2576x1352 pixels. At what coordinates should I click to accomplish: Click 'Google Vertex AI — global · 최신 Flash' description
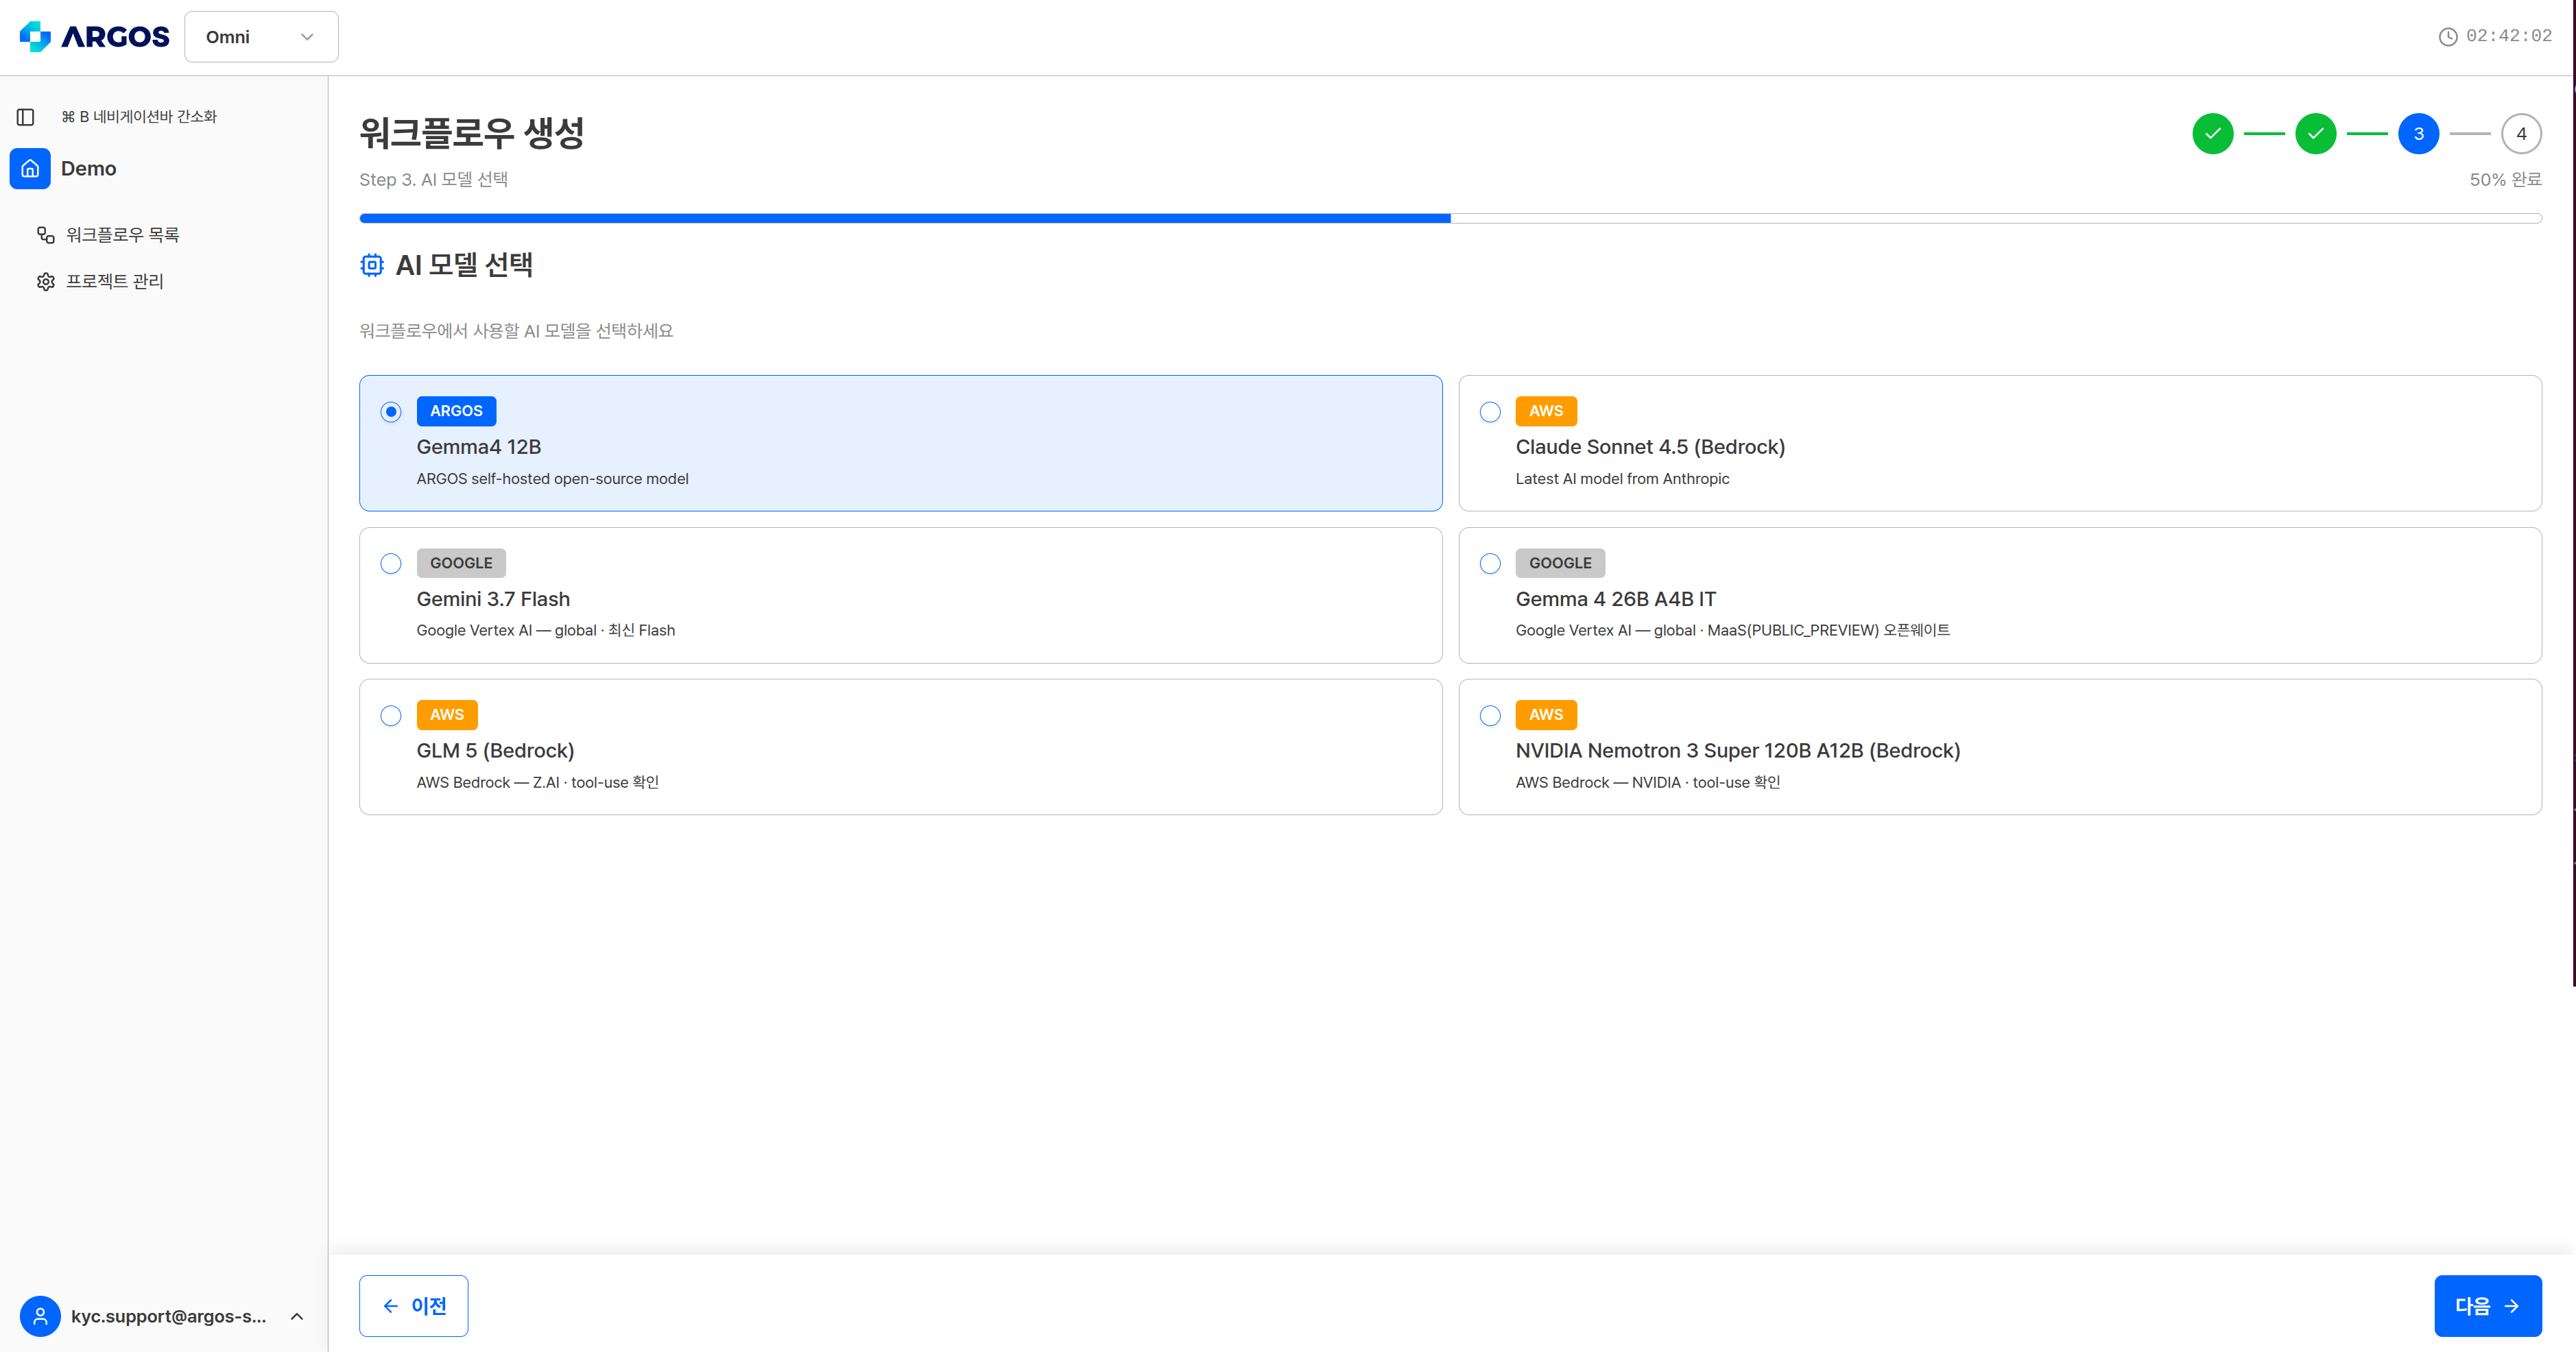click(x=546, y=631)
